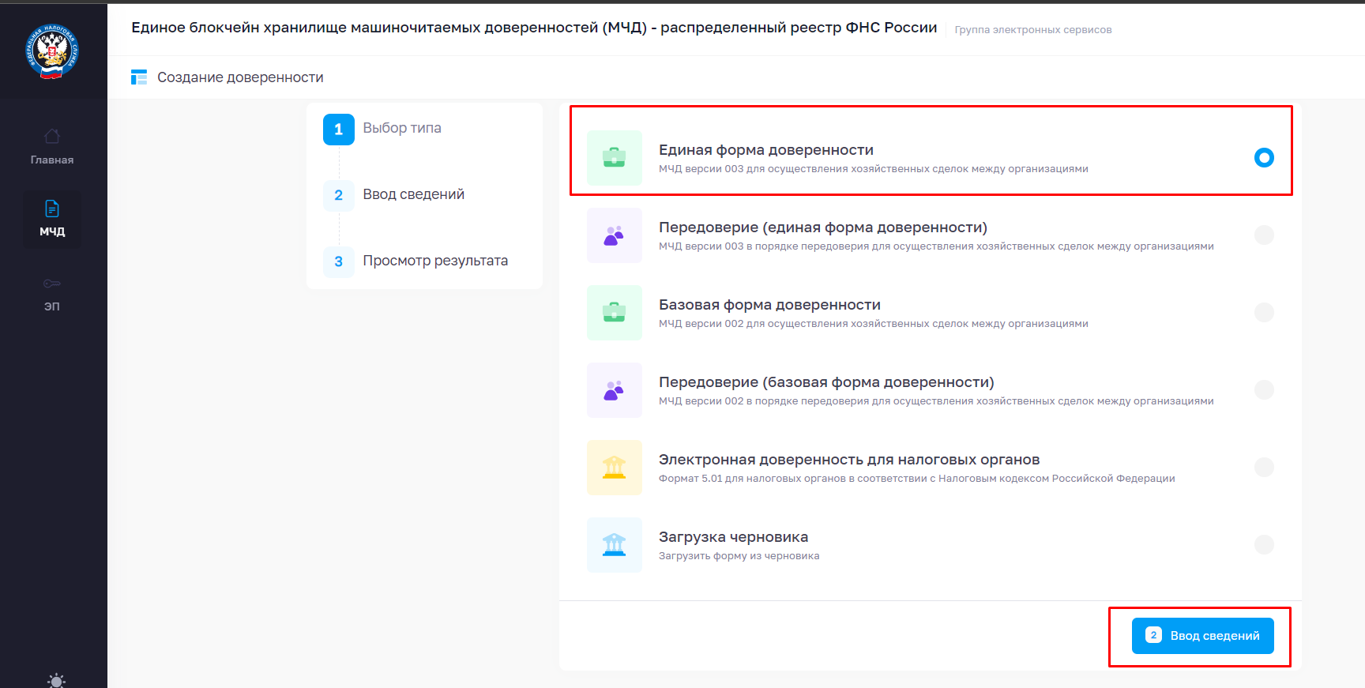Image resolution: width=1365 pixels, height=688 pixels.
Task: Click the Передоверие (базовая форма доверенности) title
Action: point(826,382)
